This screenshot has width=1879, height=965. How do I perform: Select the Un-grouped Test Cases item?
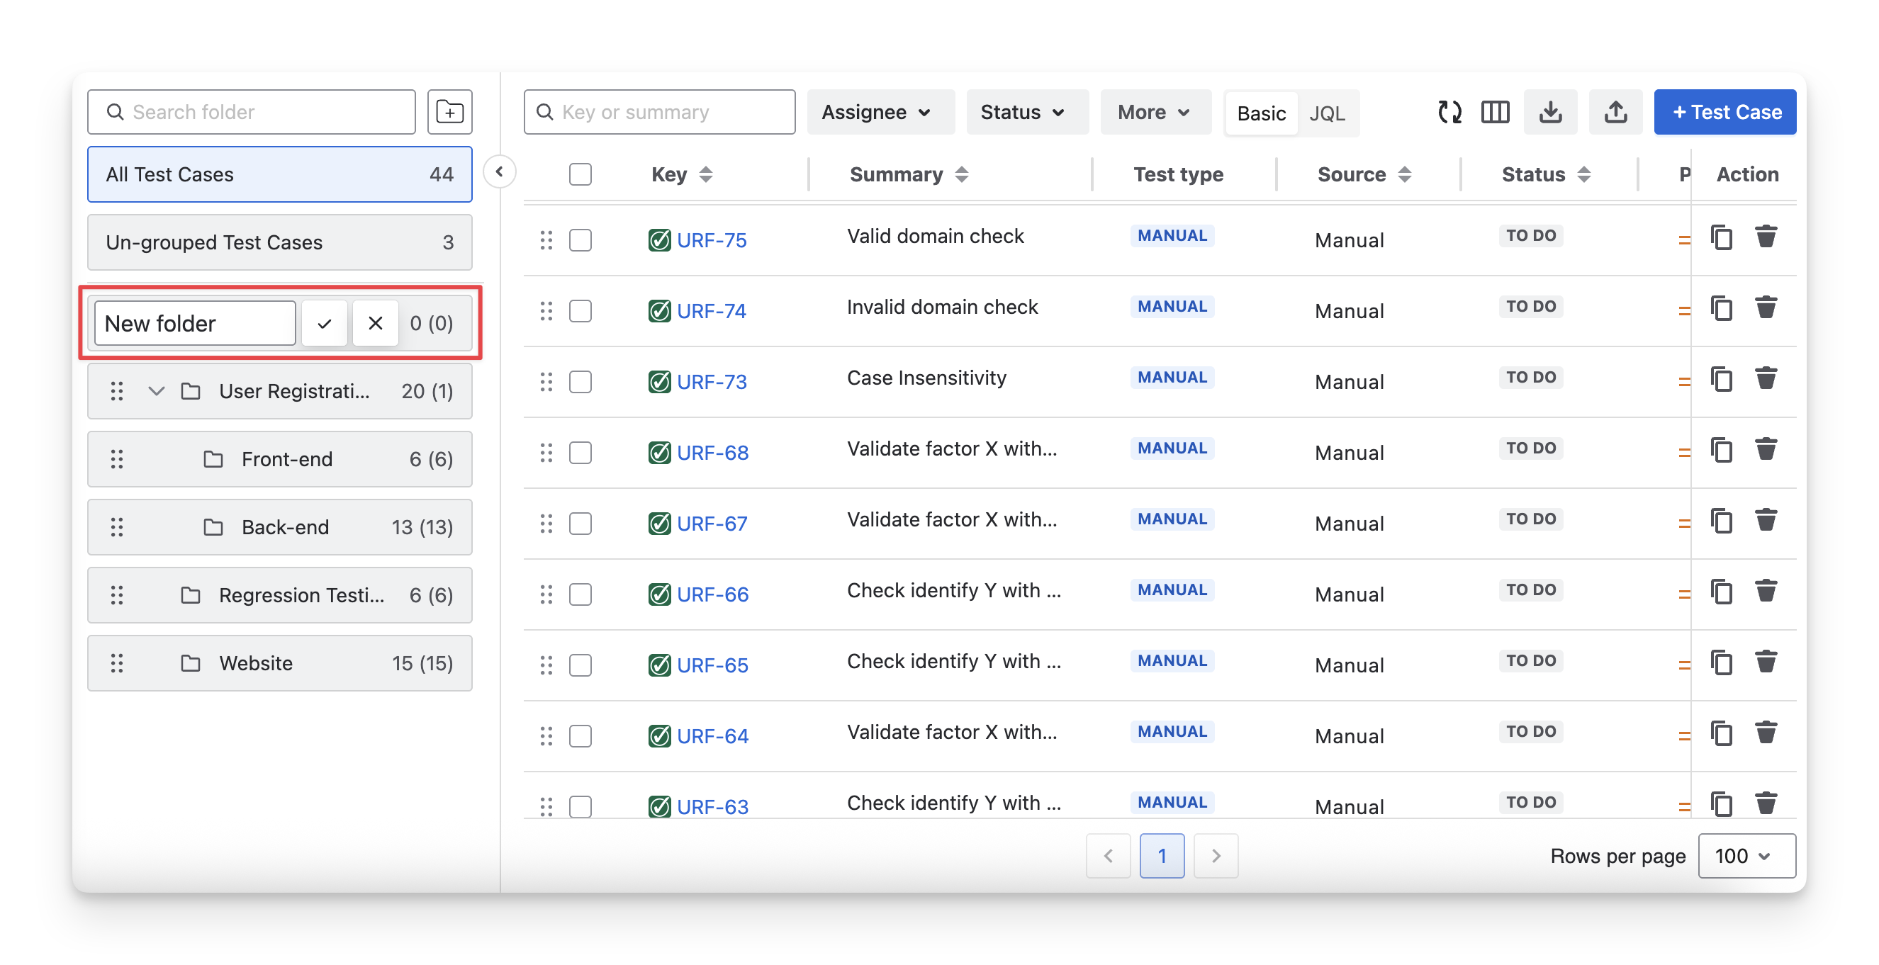coord(279,242)
